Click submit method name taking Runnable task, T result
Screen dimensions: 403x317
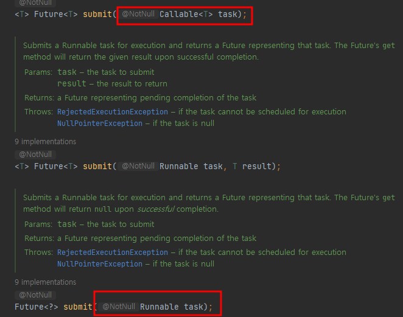pos(97,166)
